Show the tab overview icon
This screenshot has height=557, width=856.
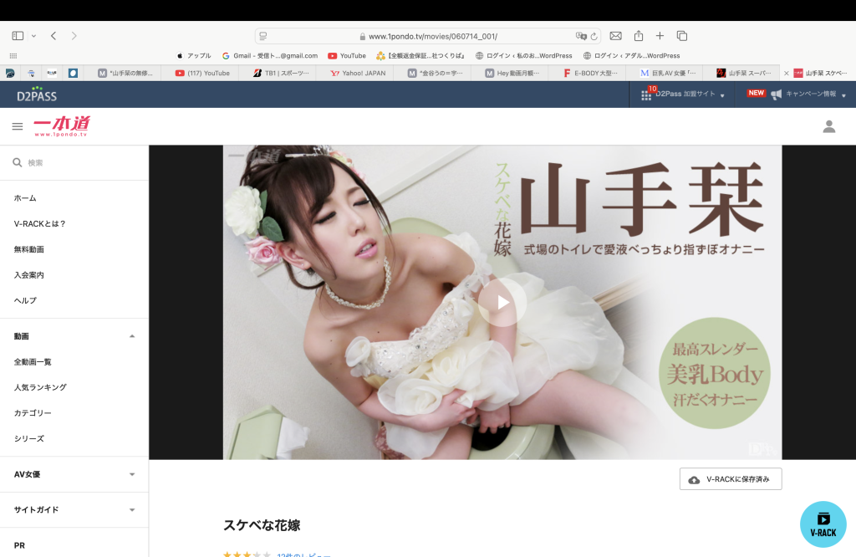[682, 36]
